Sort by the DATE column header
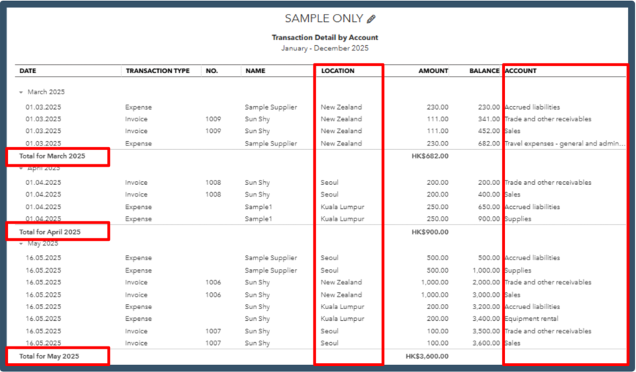This screenshot has height=372, width=636. [x=28, y=71]
